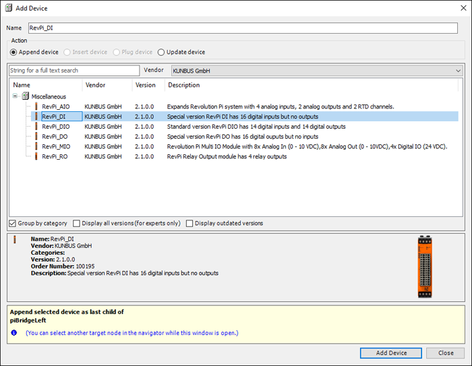Click the Close button
Screen dimensions: 472x366
446,353
